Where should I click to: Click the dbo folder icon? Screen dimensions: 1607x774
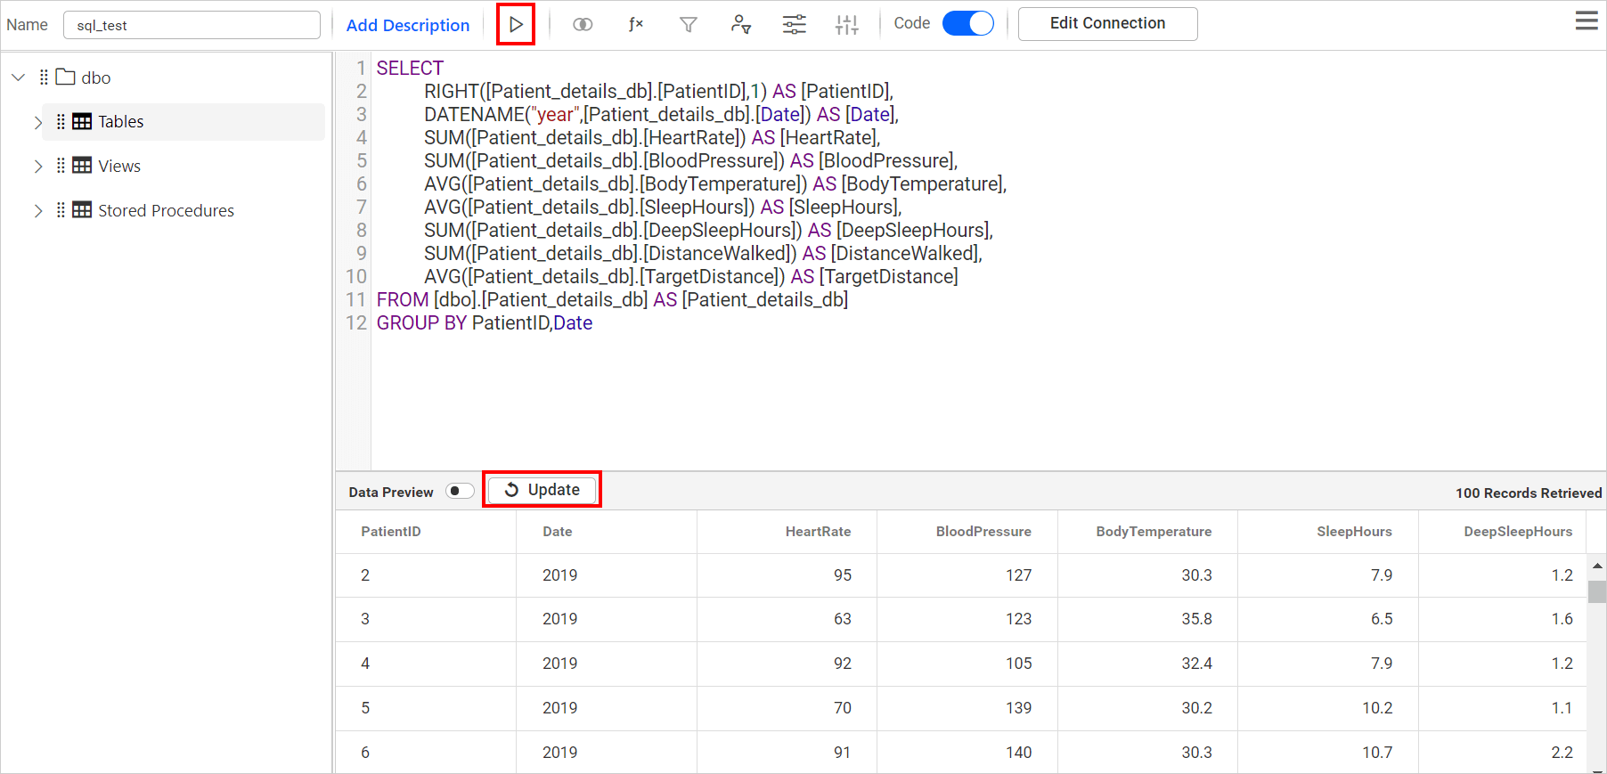coord(65,77)
